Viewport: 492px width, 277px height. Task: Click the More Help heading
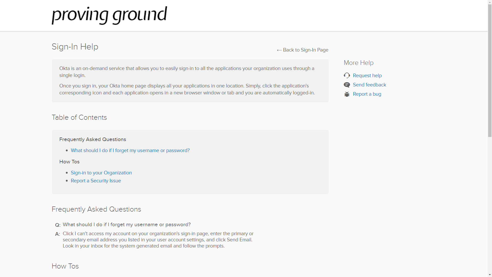click(358, 63)
